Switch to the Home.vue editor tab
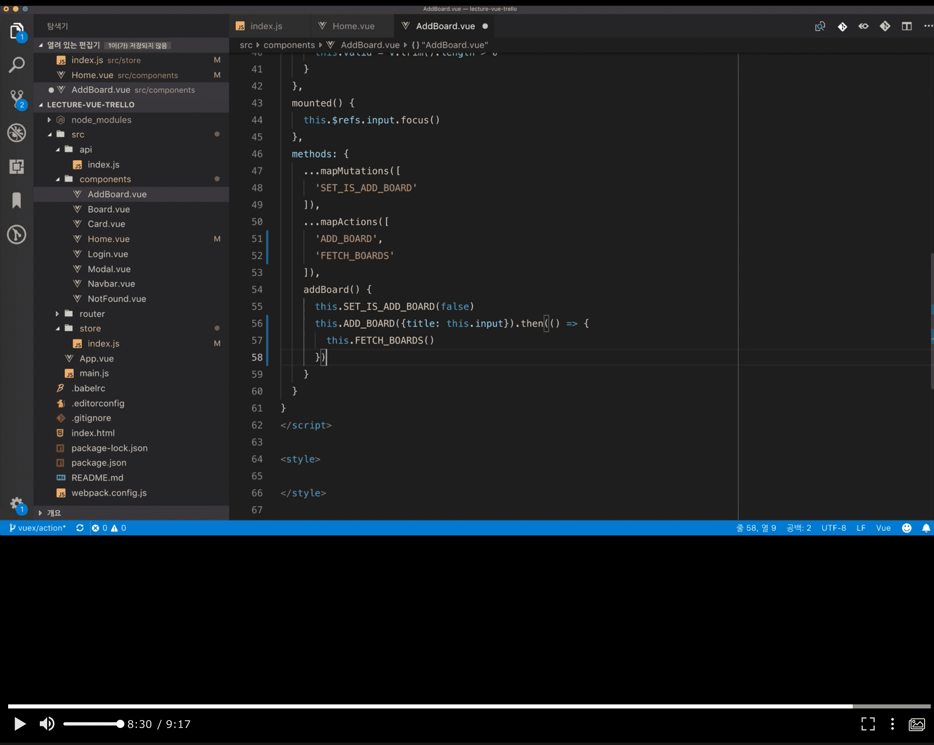This screenshot has height=745, width=934. 353,26
